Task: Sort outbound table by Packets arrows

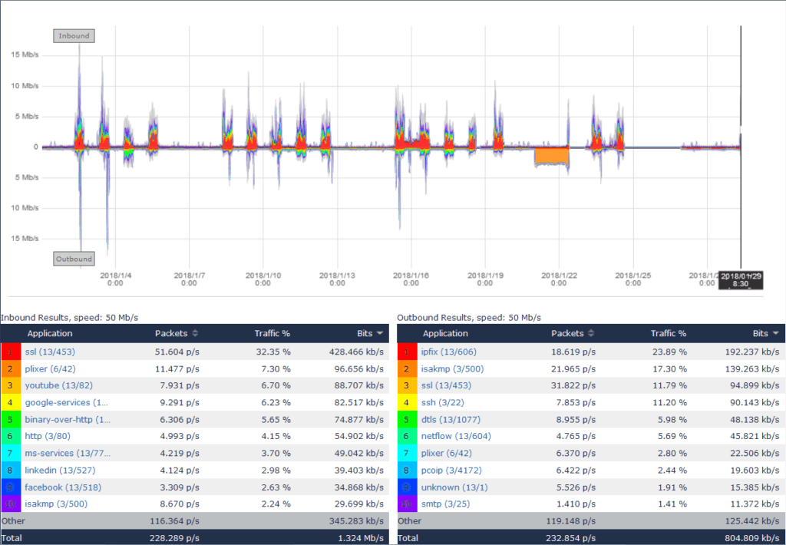Action: (x=591, y=333)
